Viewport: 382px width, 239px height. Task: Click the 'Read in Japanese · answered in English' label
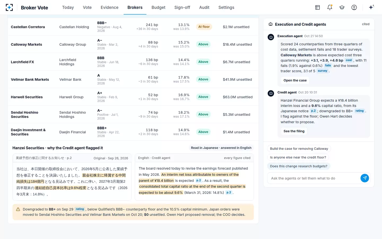click(221, 148)
